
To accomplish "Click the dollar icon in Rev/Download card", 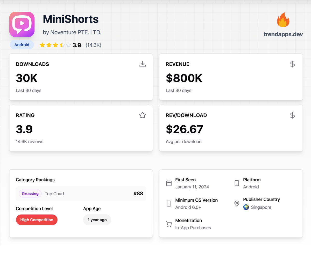I will coord(292,115).
